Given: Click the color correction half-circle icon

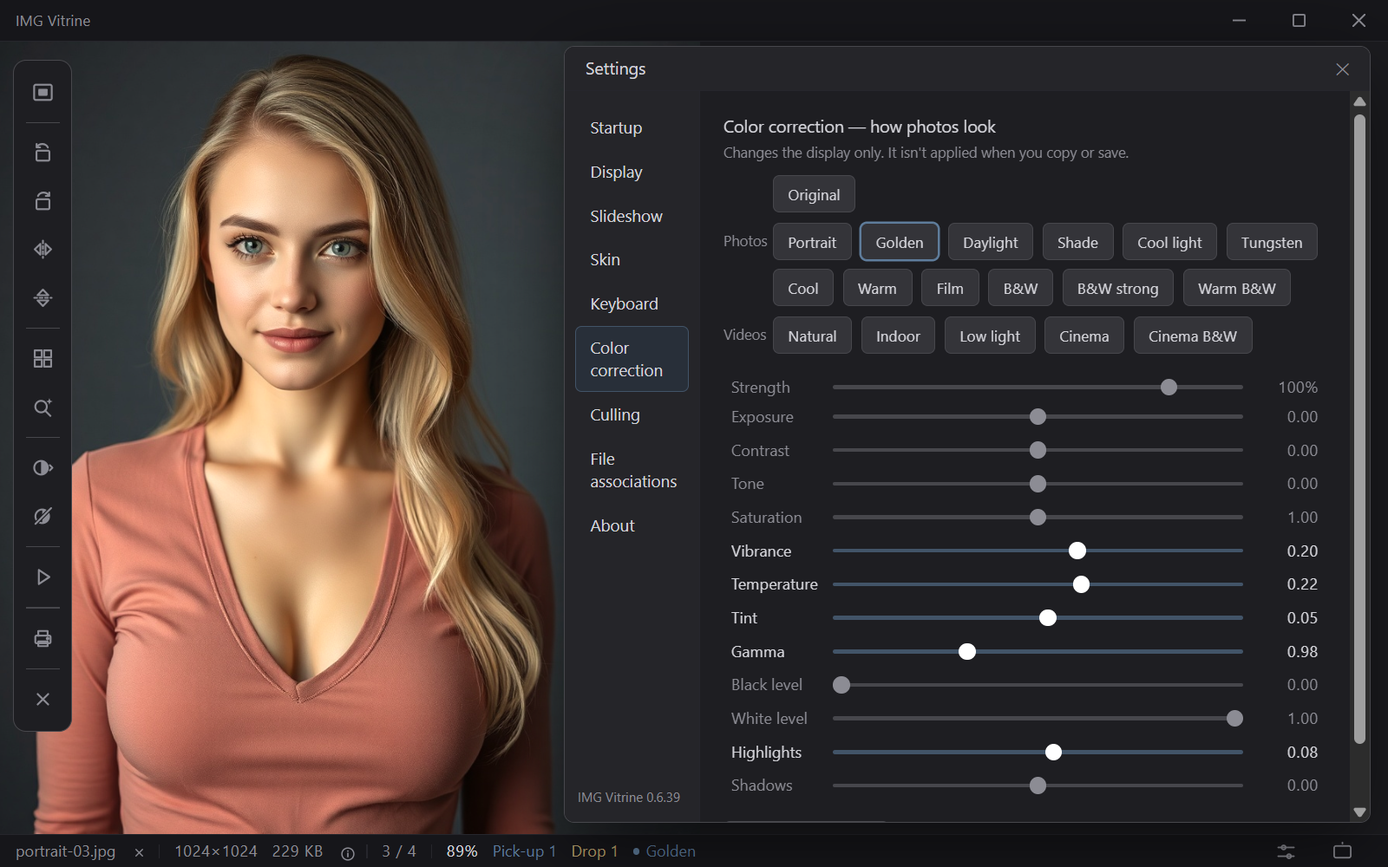Looking at the screenshot, I should coord(43,468).
